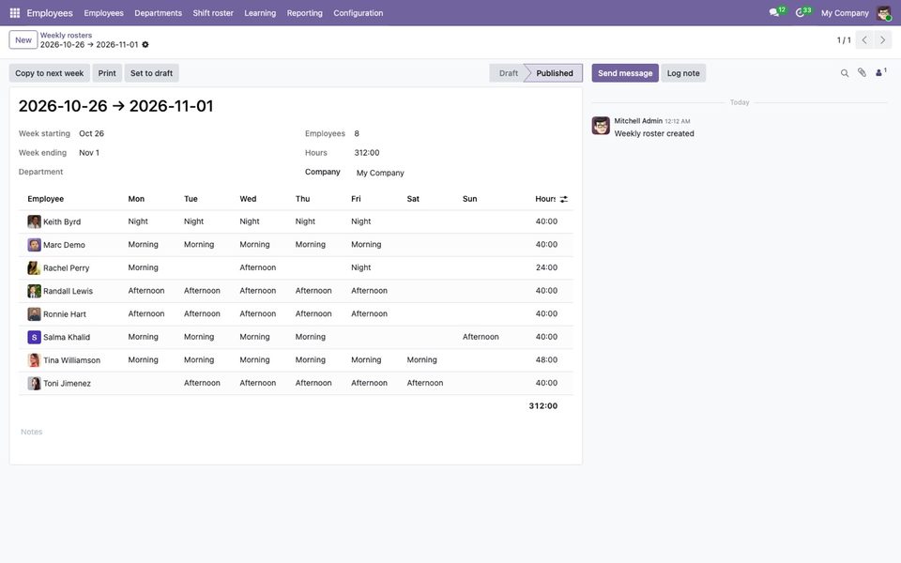
Task: Expand the Configuration menu
Action: [358, 12]
